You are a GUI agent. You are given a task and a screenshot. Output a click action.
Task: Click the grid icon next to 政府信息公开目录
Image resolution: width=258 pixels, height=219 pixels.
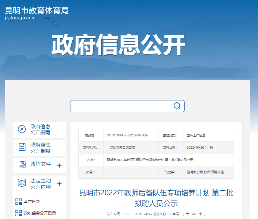coord(18,213)
